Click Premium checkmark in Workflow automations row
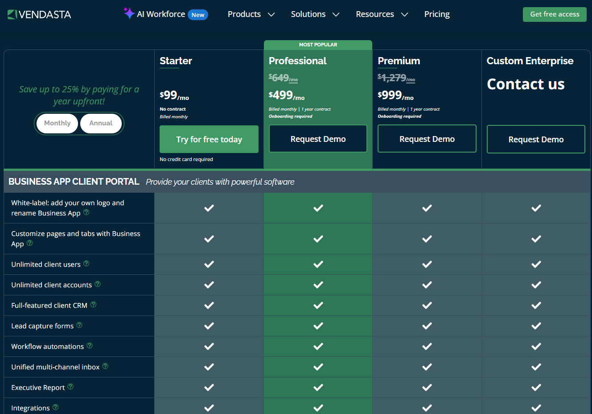This screenshot has height=414, width=592. coord(427,346)
